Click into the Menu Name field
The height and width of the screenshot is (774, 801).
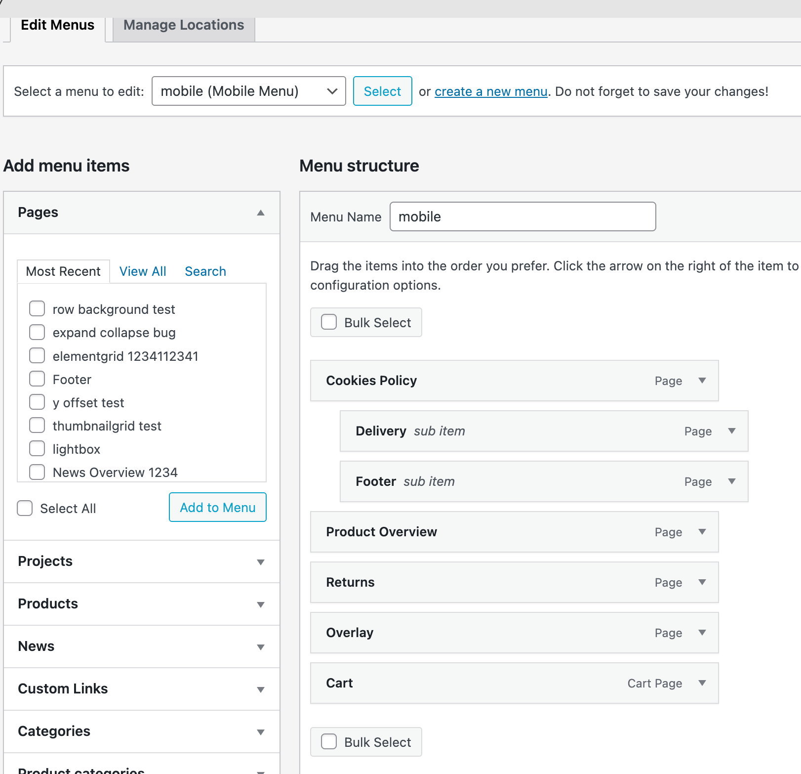pyautogui.click(x=522, y=216)
